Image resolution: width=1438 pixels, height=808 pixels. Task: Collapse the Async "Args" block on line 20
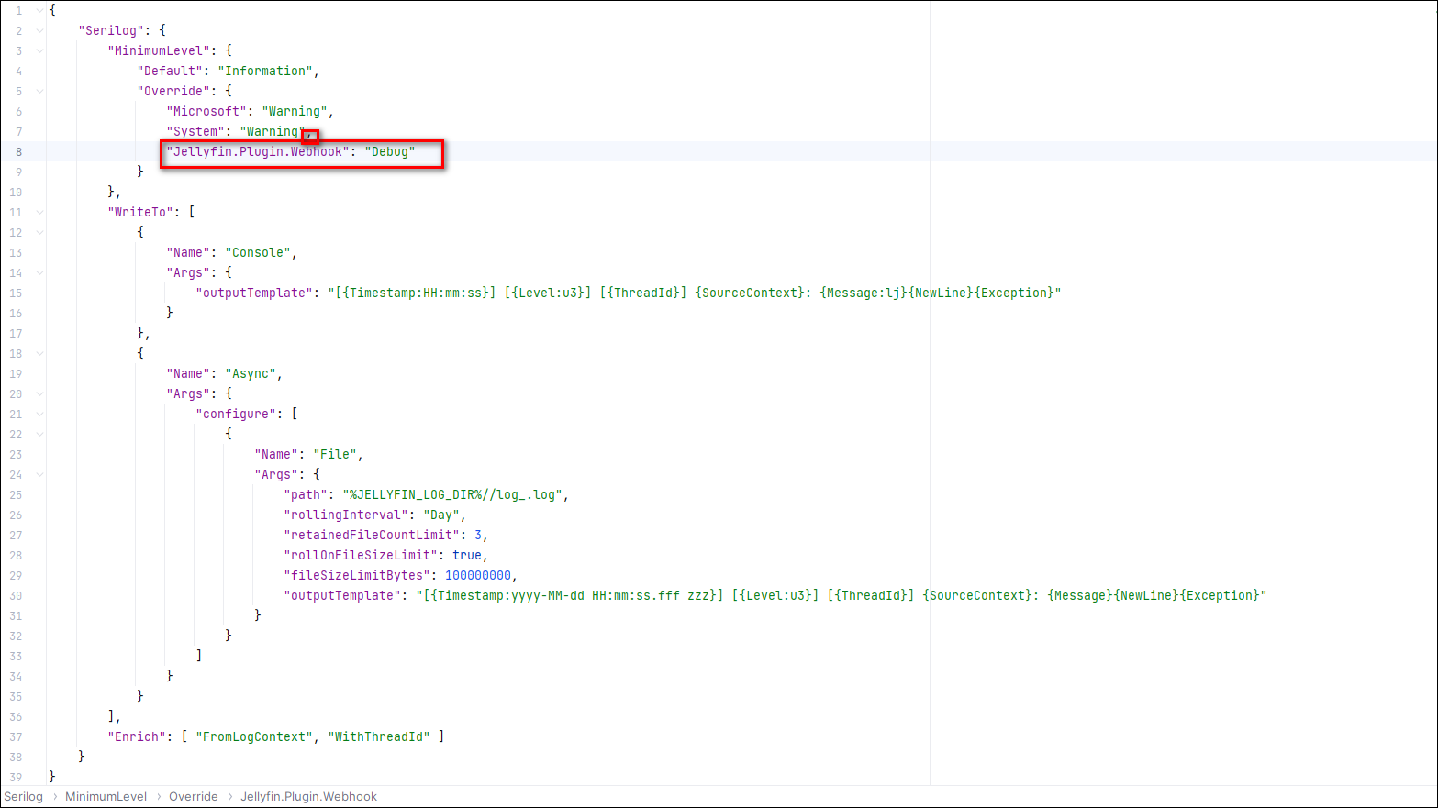39,393
